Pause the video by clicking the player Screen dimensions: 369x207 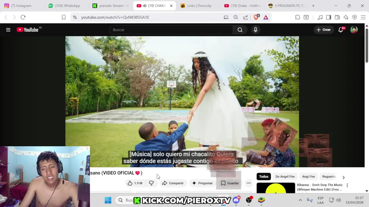[182, 101]
